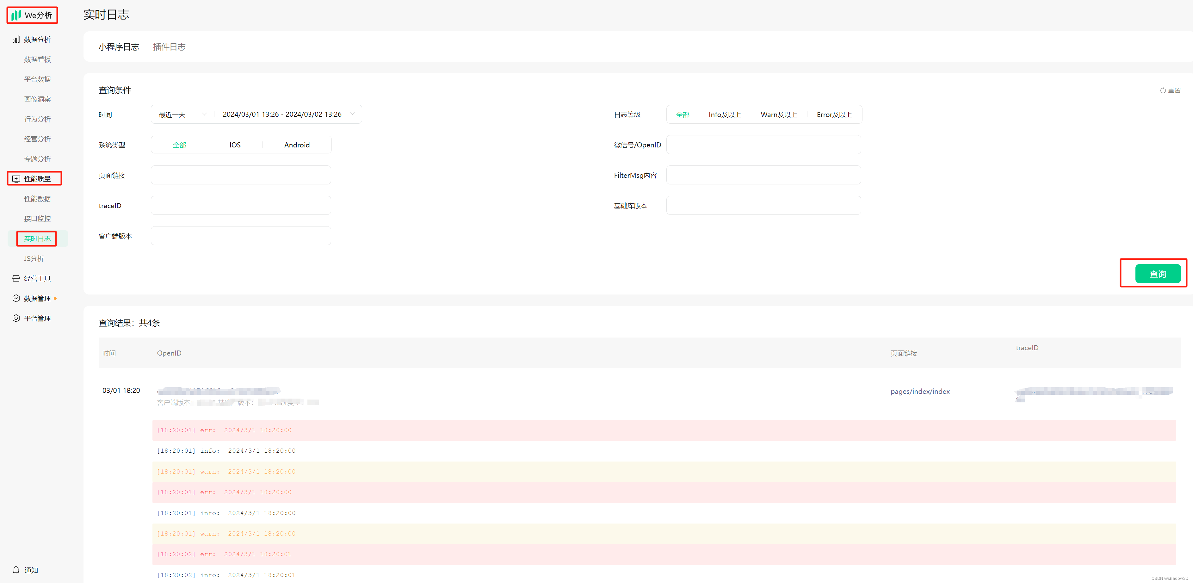The image size is (1193, 583).
Task: Click the 微信号/OpenID input field
Action: pyautogui.click(x=764, y=145)
